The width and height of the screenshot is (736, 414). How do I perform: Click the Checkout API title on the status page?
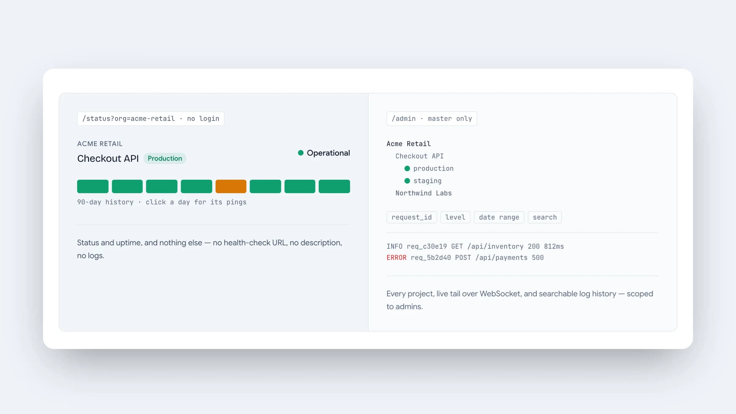[x=108, y=158]
